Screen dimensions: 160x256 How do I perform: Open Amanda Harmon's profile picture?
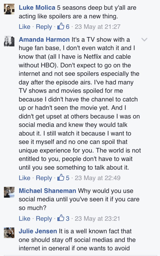9,42
